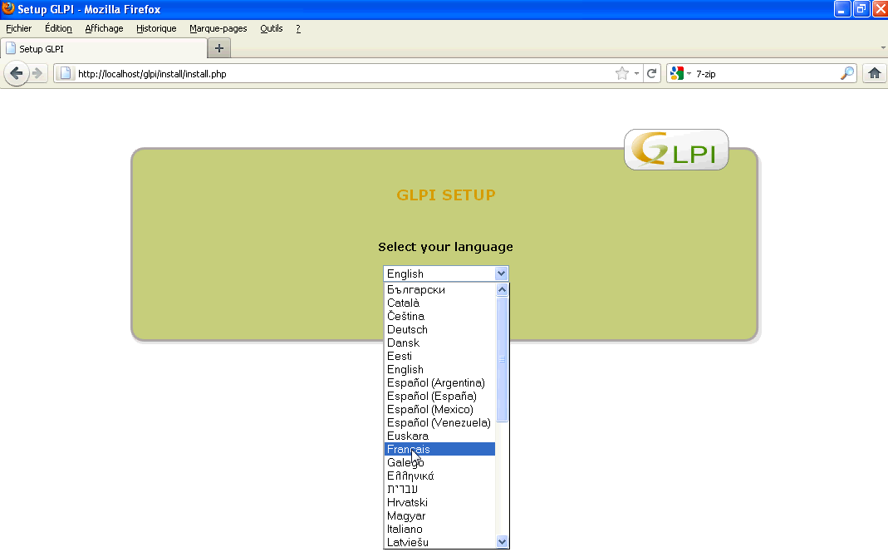Select Español (Venezuela) option
The width and height of the screenshot is (888, 557).
click(439, 422)
